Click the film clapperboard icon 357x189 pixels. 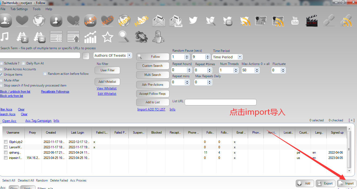[312, 20]
